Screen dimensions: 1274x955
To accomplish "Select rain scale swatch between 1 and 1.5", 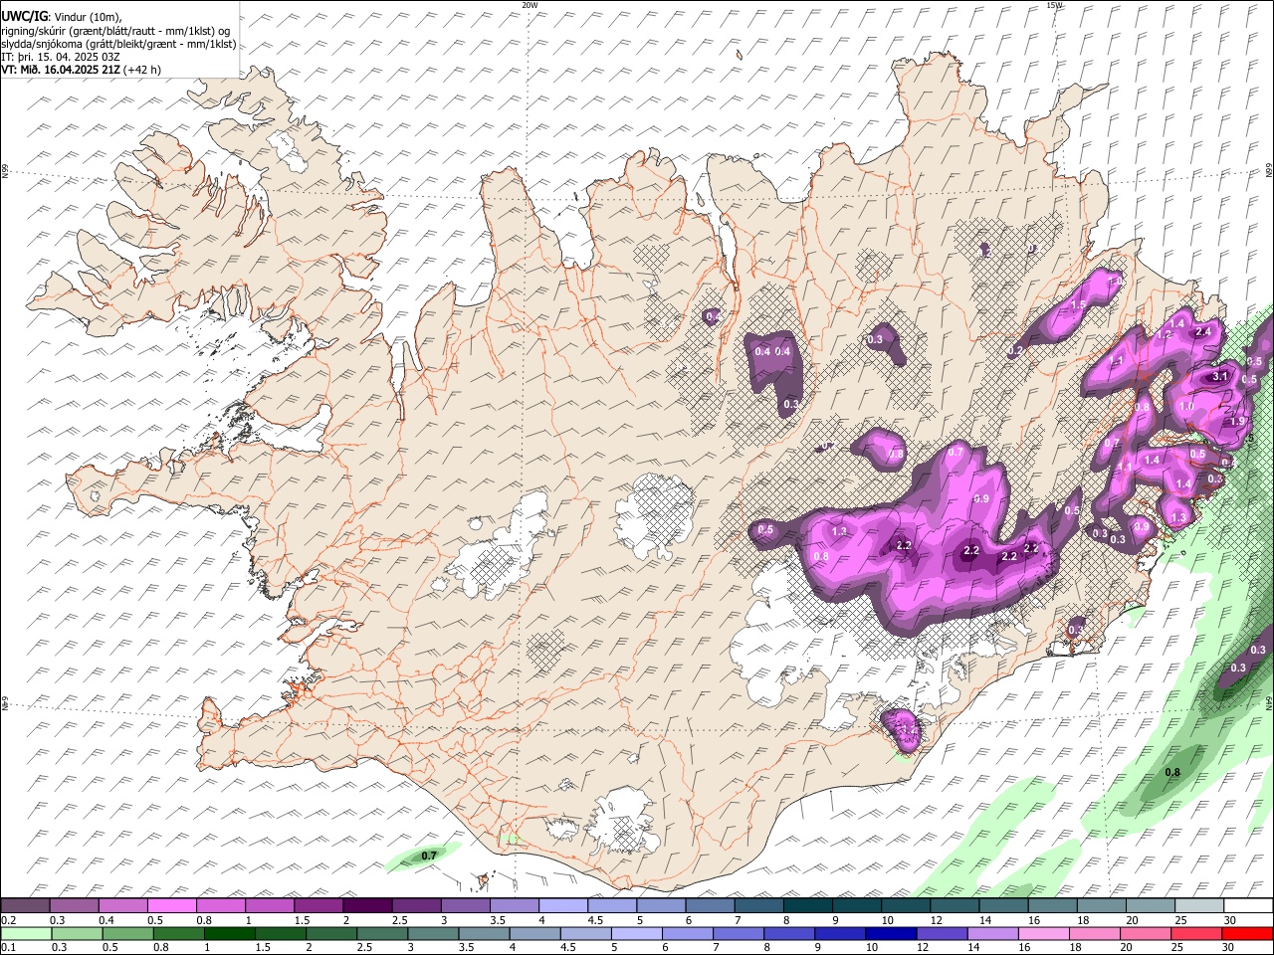I will [x=228, y=933].
